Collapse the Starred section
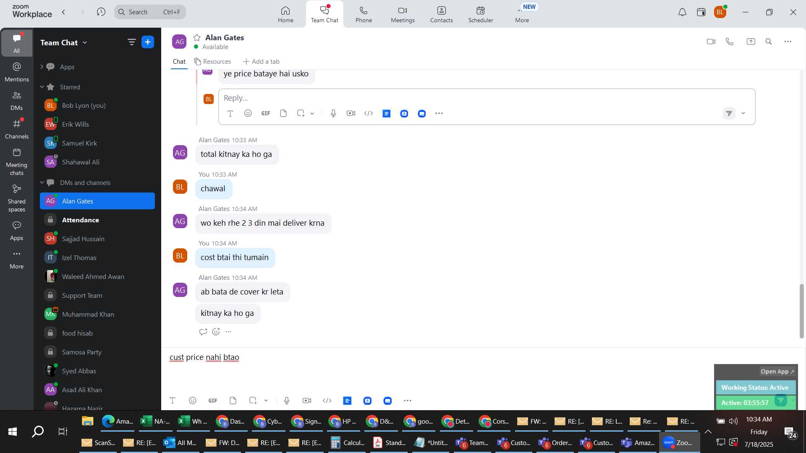806x453 pixels. pyautogui.click(x=42, y=87)
